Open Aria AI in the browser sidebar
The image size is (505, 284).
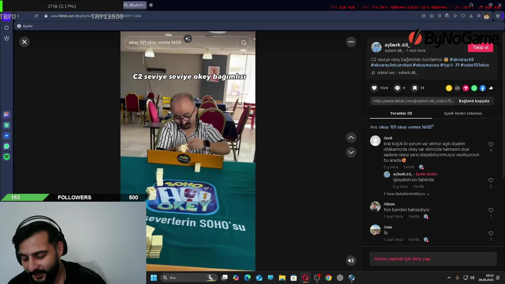point(6,115)
